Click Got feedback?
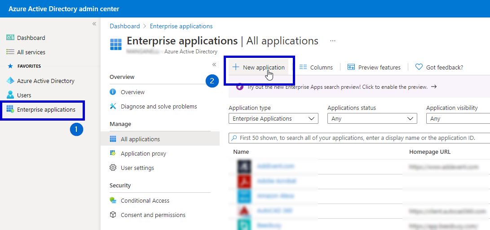The width and height of the screenshot is (490, 230). tap(439, 67)
